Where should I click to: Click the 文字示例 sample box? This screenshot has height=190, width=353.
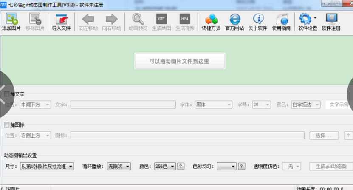point(339,105)
